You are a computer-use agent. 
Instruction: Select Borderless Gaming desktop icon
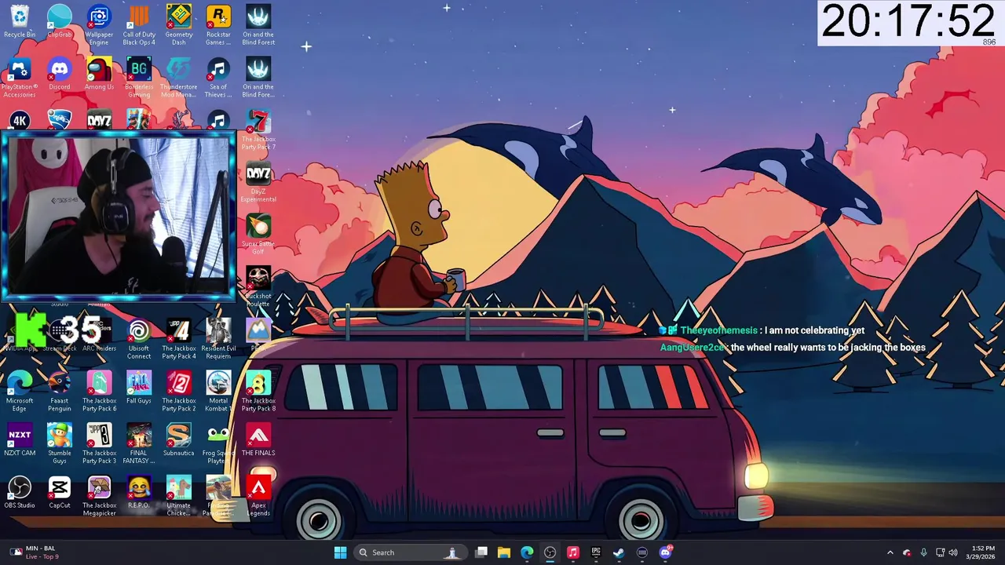[x=139, y=78]
